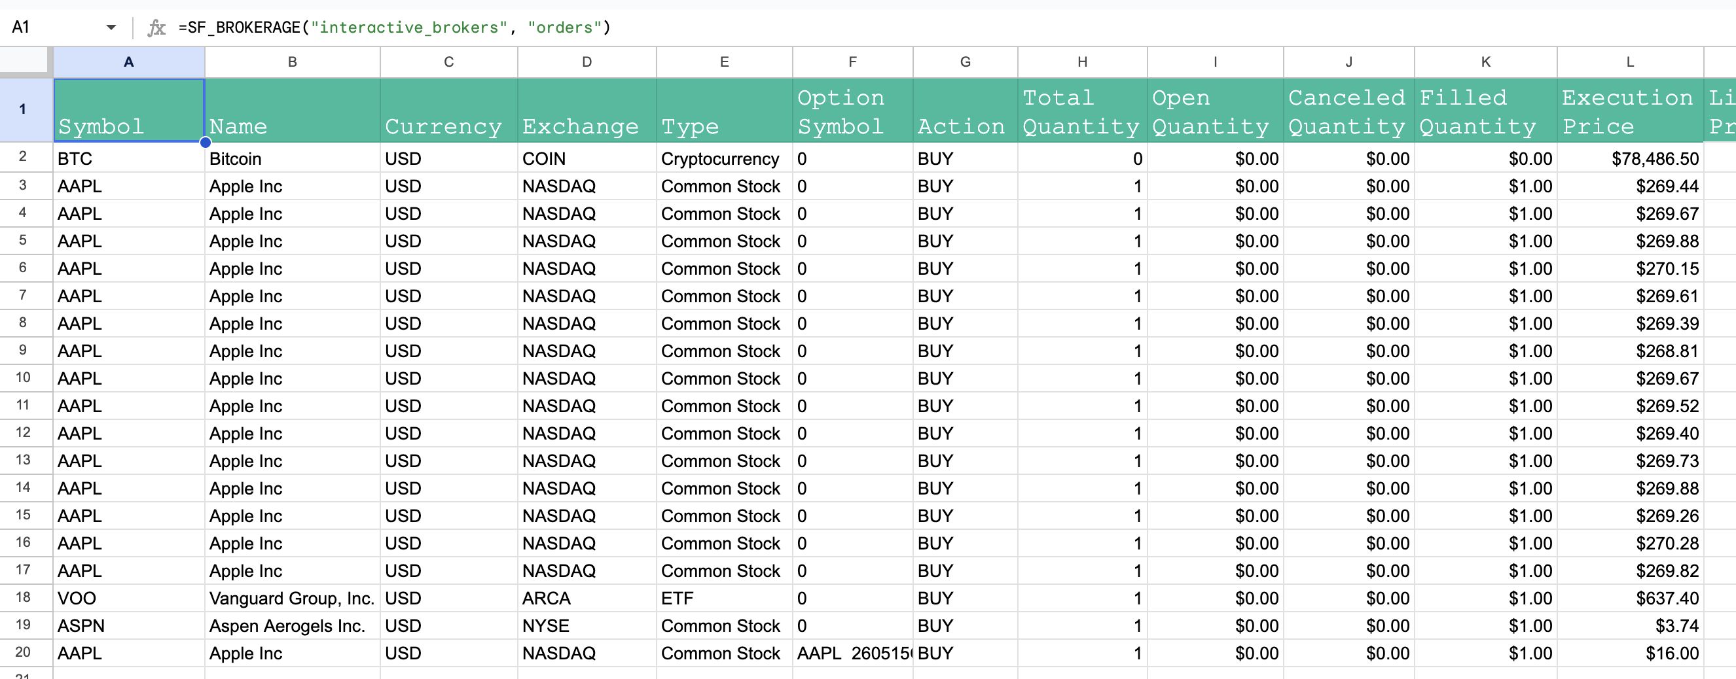Select column K header
Screen dimensions: 1736x679
1485,62
